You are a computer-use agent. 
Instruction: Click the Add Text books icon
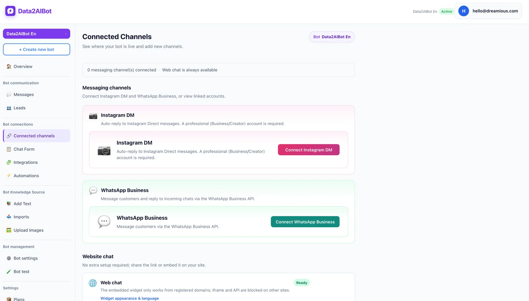[x=9, y=204]
